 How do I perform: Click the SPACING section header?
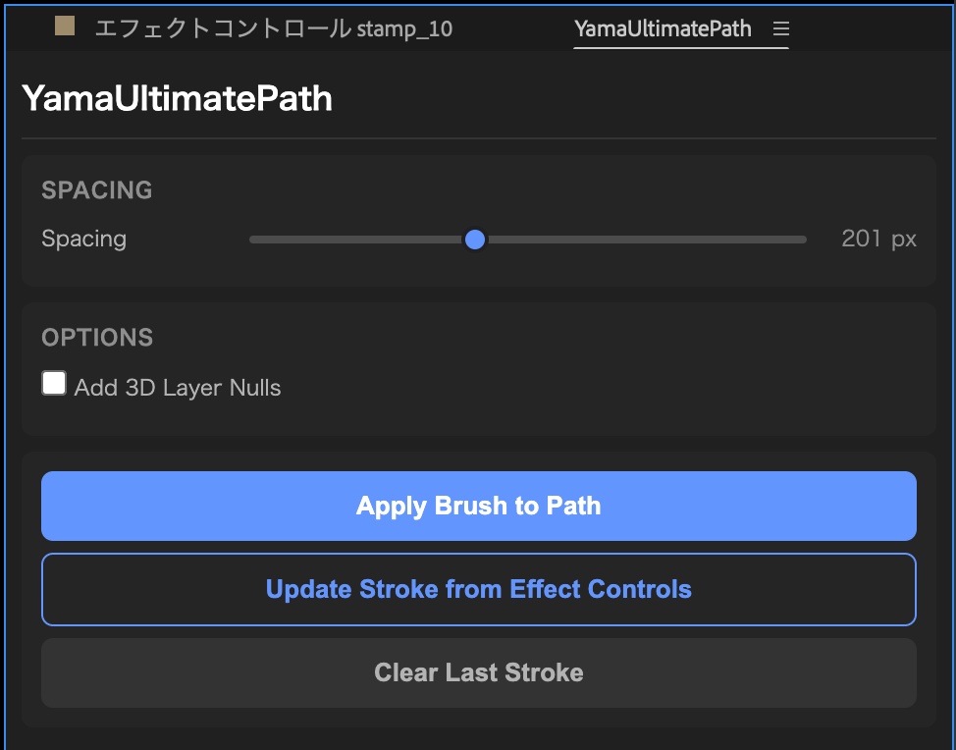96,190
